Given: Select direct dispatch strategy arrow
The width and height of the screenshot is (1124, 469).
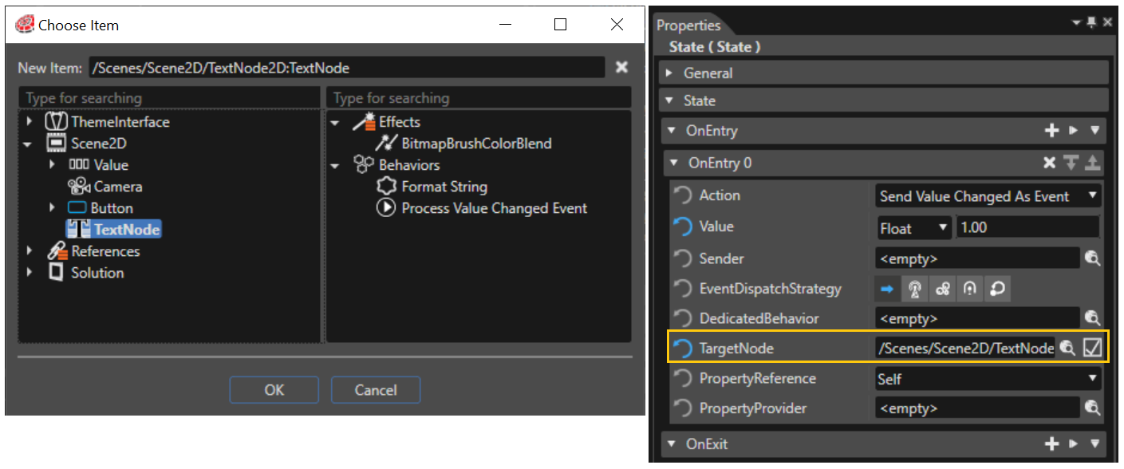Looking at the screenshot, I should [887, 290].
